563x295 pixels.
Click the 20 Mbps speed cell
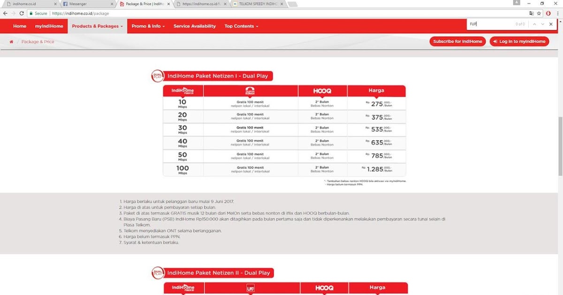click(x=183, y=117)
